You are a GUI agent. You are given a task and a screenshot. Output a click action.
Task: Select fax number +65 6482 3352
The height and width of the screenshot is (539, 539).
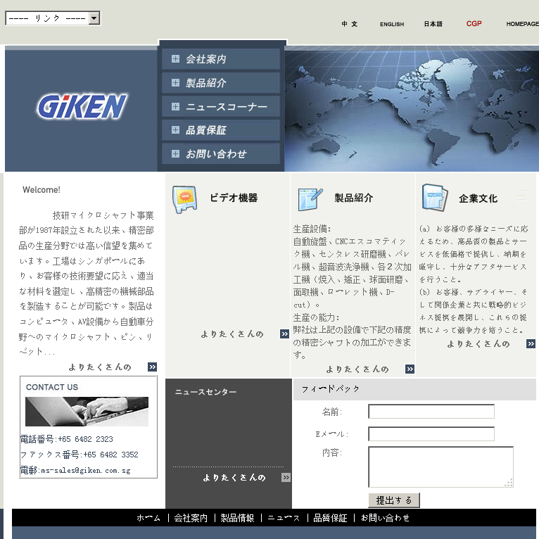pos(111,455)
